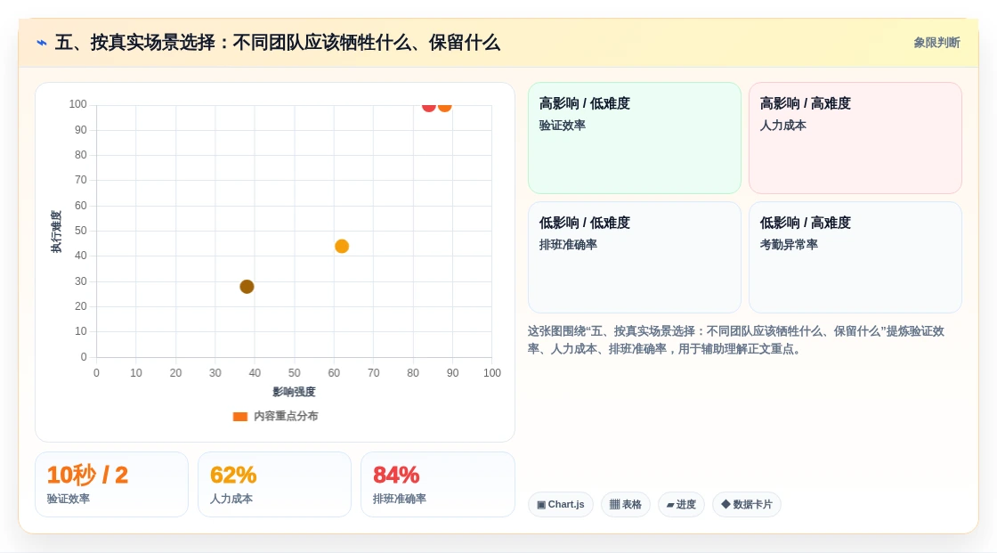Open the 10秒 / 2 验证效率 stat card

pyautogui.click(x=112, y=484)
